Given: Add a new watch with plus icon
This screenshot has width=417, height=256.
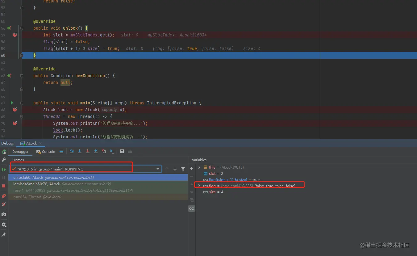Looking at the screenshot, I should click(192, 168).
